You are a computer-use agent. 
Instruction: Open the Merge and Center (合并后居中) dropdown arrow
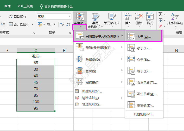click(33, 24)
